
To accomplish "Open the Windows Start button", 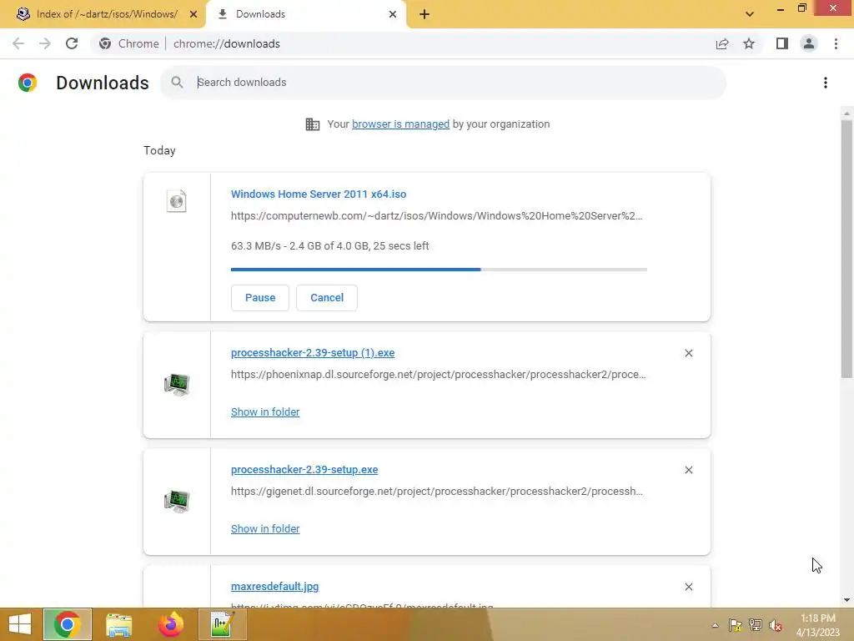I will click(20, 624).
